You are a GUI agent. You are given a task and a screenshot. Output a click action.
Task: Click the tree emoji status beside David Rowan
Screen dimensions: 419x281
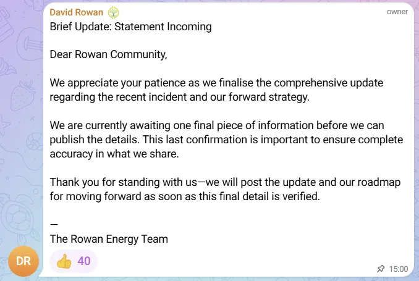click(x=113, y=12)
